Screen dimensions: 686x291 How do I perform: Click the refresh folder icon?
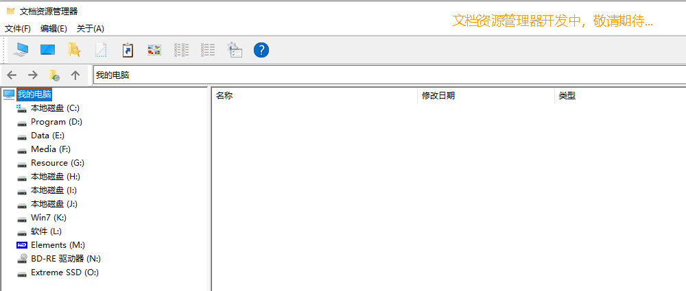click(54, 75)
